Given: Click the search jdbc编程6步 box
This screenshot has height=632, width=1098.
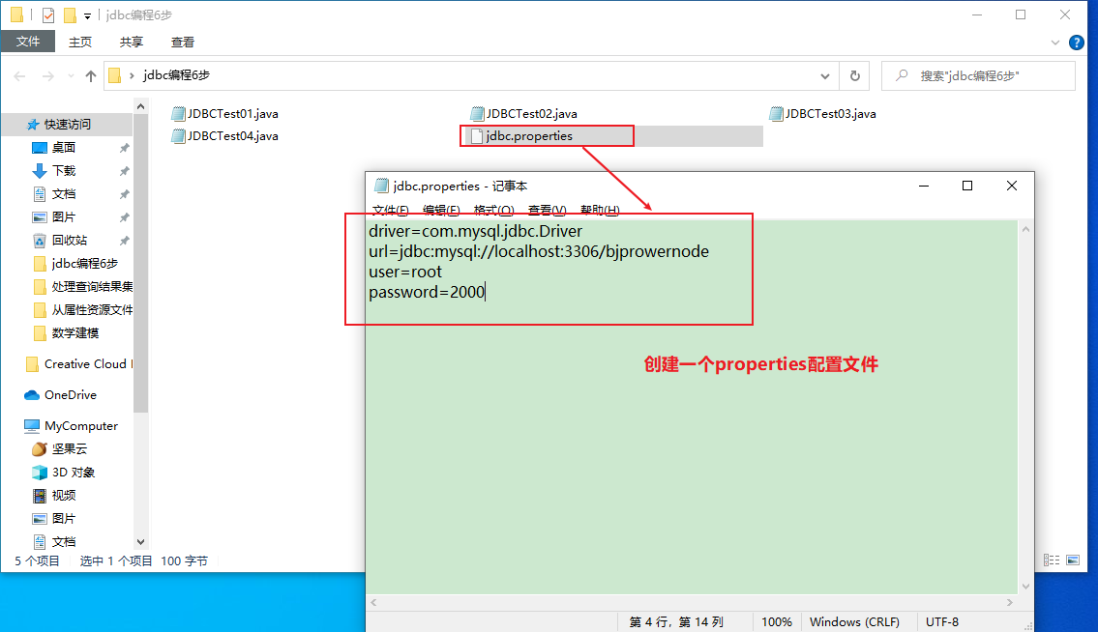Looking at the screenshot, I should [978, 76].
